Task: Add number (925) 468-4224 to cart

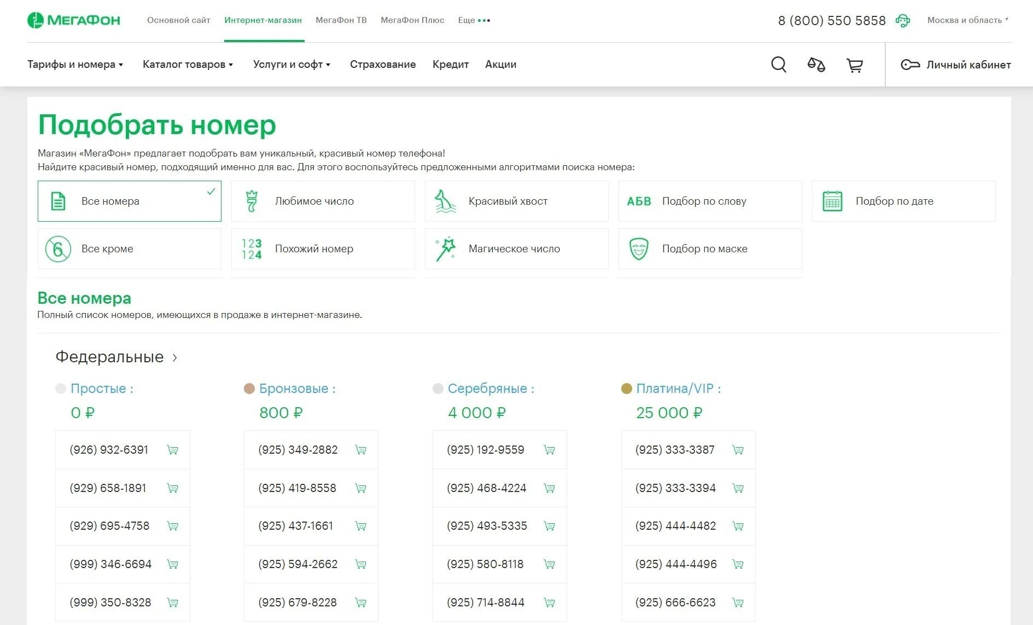Action: [x=550, y=488]
